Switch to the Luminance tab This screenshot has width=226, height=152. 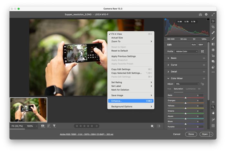190,89
